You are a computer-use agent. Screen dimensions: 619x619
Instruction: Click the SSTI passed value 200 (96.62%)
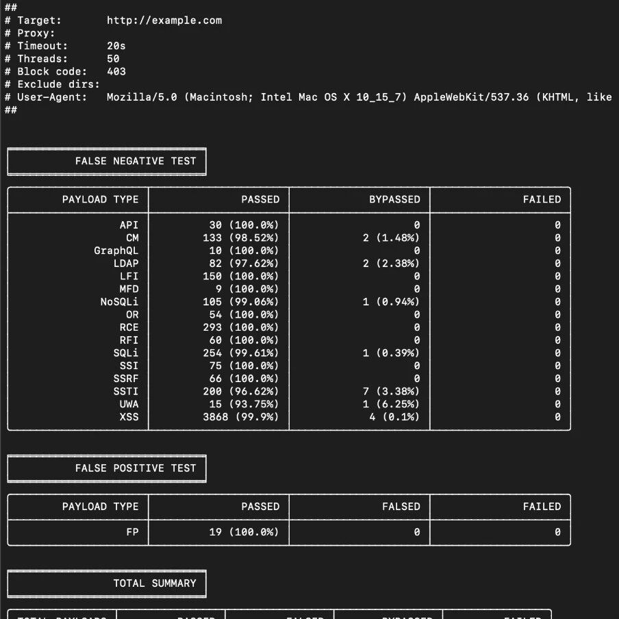click(x=241, y=391)
